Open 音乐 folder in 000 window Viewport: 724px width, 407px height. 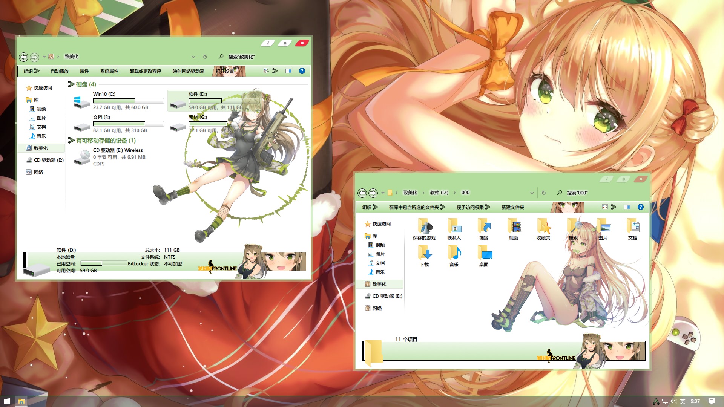(454, 256)
